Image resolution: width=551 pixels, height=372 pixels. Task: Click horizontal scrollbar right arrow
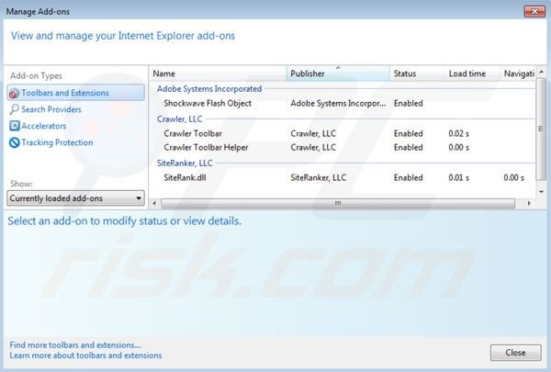[529, 203]
